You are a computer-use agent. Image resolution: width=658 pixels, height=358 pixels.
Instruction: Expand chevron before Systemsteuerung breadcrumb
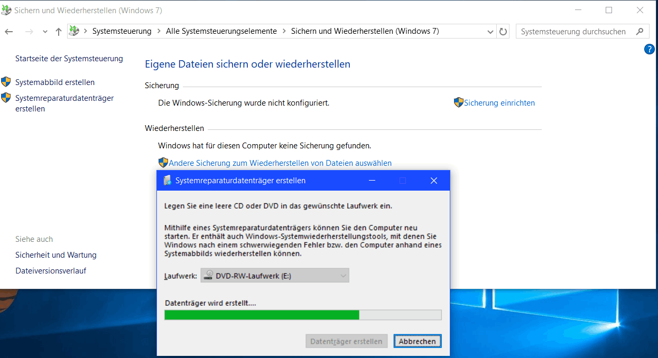coord(85,31)
